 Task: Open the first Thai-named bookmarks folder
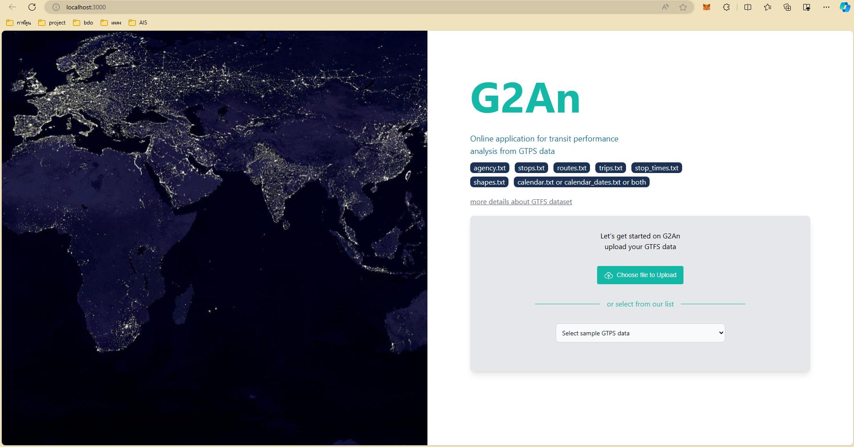pyautogui.click(x=19, y=23)
